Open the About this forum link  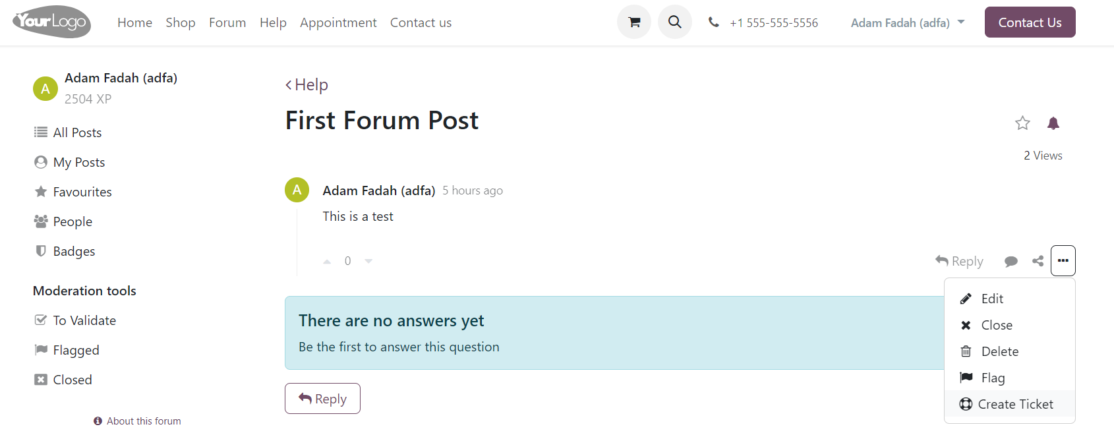[137, 421]
